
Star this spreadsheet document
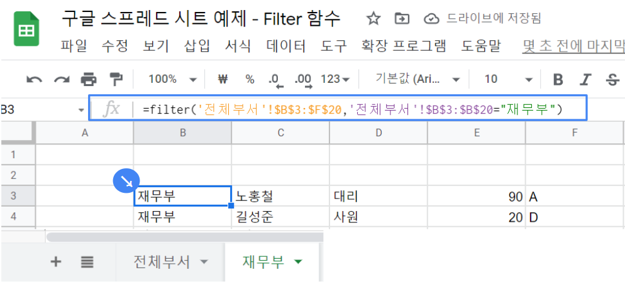coord(373,18)
